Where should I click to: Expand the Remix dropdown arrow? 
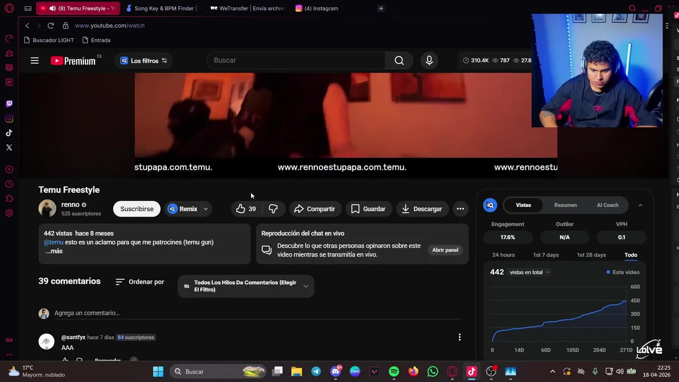(x=205, y=209)
